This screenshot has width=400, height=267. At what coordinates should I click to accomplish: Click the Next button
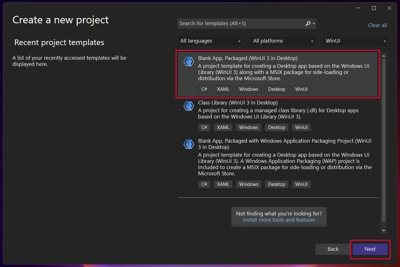tap(370, 249)
